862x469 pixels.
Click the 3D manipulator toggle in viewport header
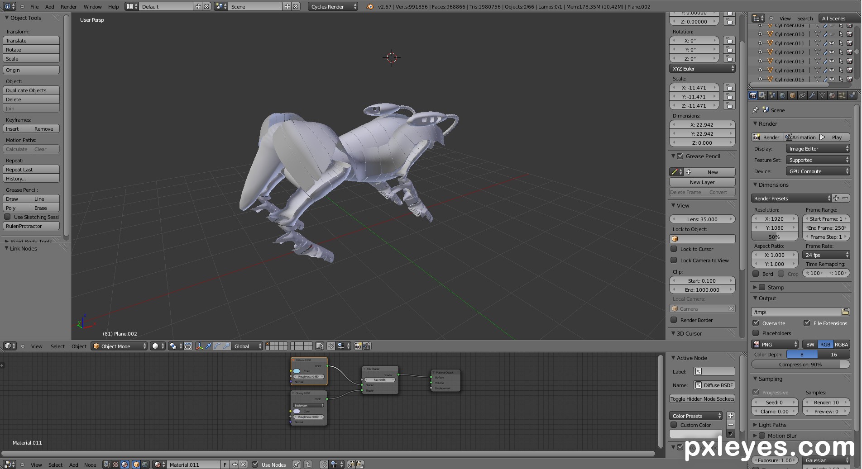(199, 346)
